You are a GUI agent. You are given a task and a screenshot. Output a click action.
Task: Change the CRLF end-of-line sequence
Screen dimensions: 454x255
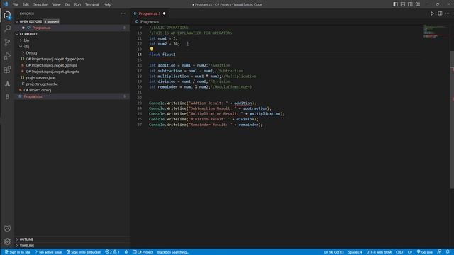[x=399, y=252]
